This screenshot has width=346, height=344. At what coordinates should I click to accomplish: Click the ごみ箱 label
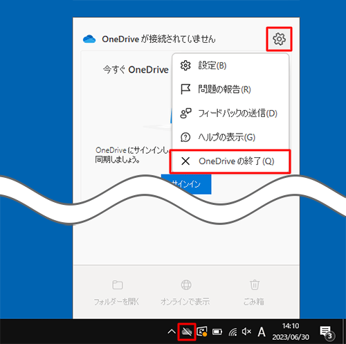(254, 302)
